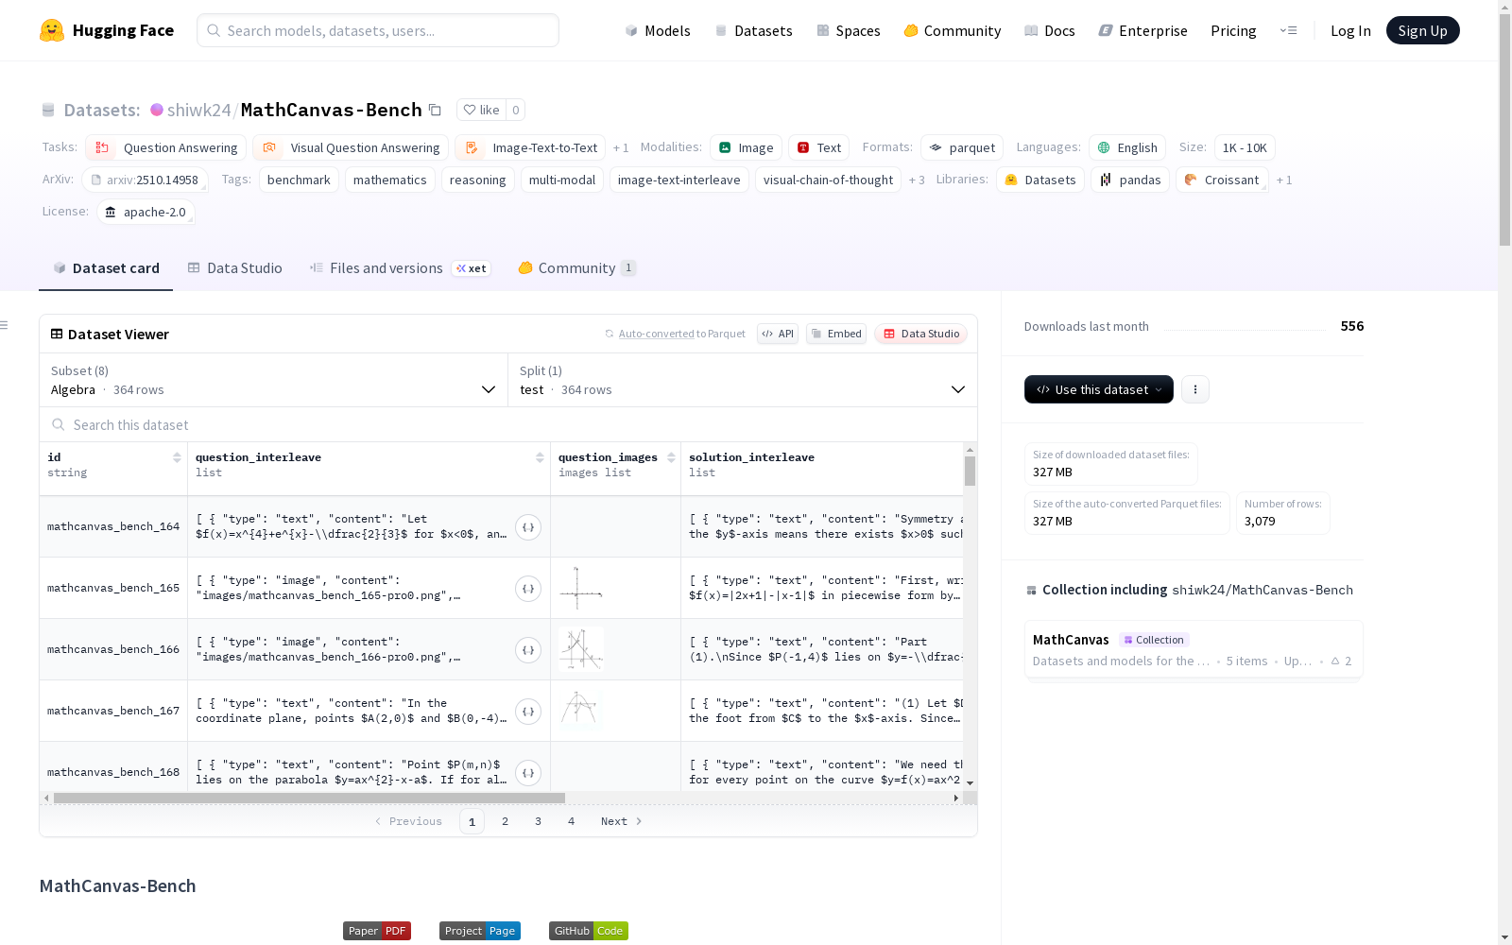
Task: Click the Visual Question Answering task tag
Action: pos(351,147)
